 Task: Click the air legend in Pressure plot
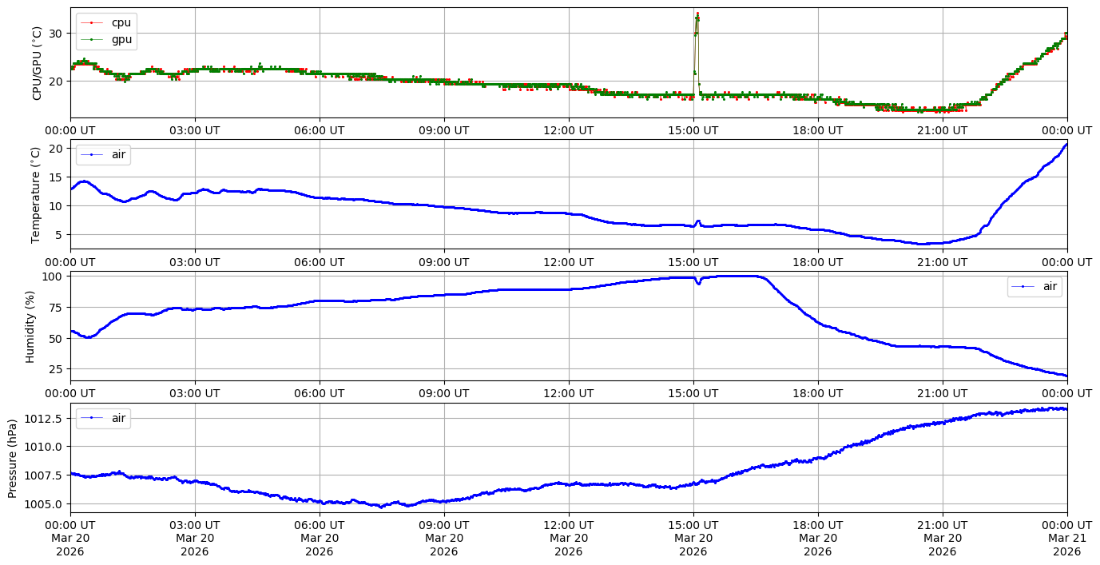[x=103, y=417]
